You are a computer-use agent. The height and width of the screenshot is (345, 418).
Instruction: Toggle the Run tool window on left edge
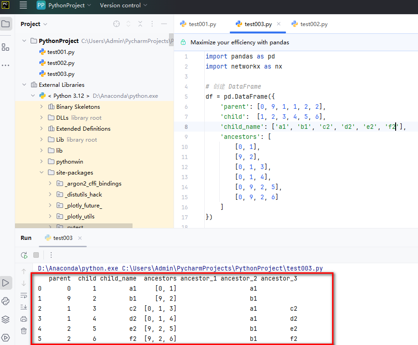6,283
